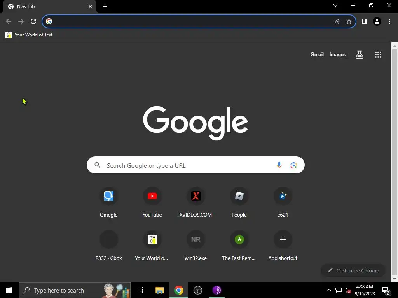Click the Customize Chrome button
The height and width of the screenshot is (298, 398).
pos(353,270)
